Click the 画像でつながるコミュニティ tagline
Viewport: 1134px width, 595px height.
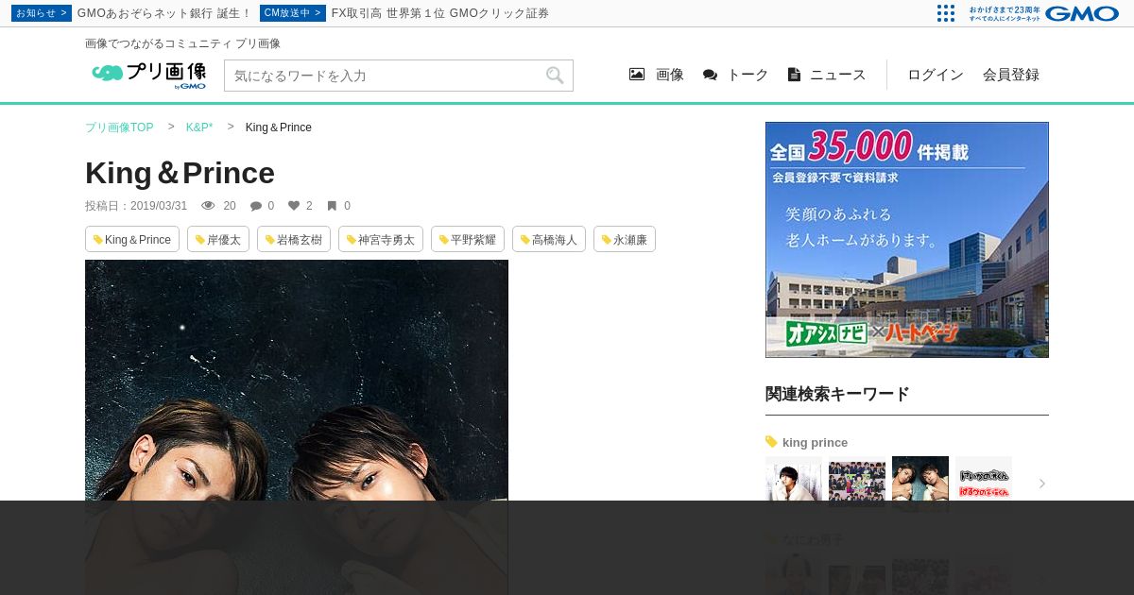pos(182,43)
